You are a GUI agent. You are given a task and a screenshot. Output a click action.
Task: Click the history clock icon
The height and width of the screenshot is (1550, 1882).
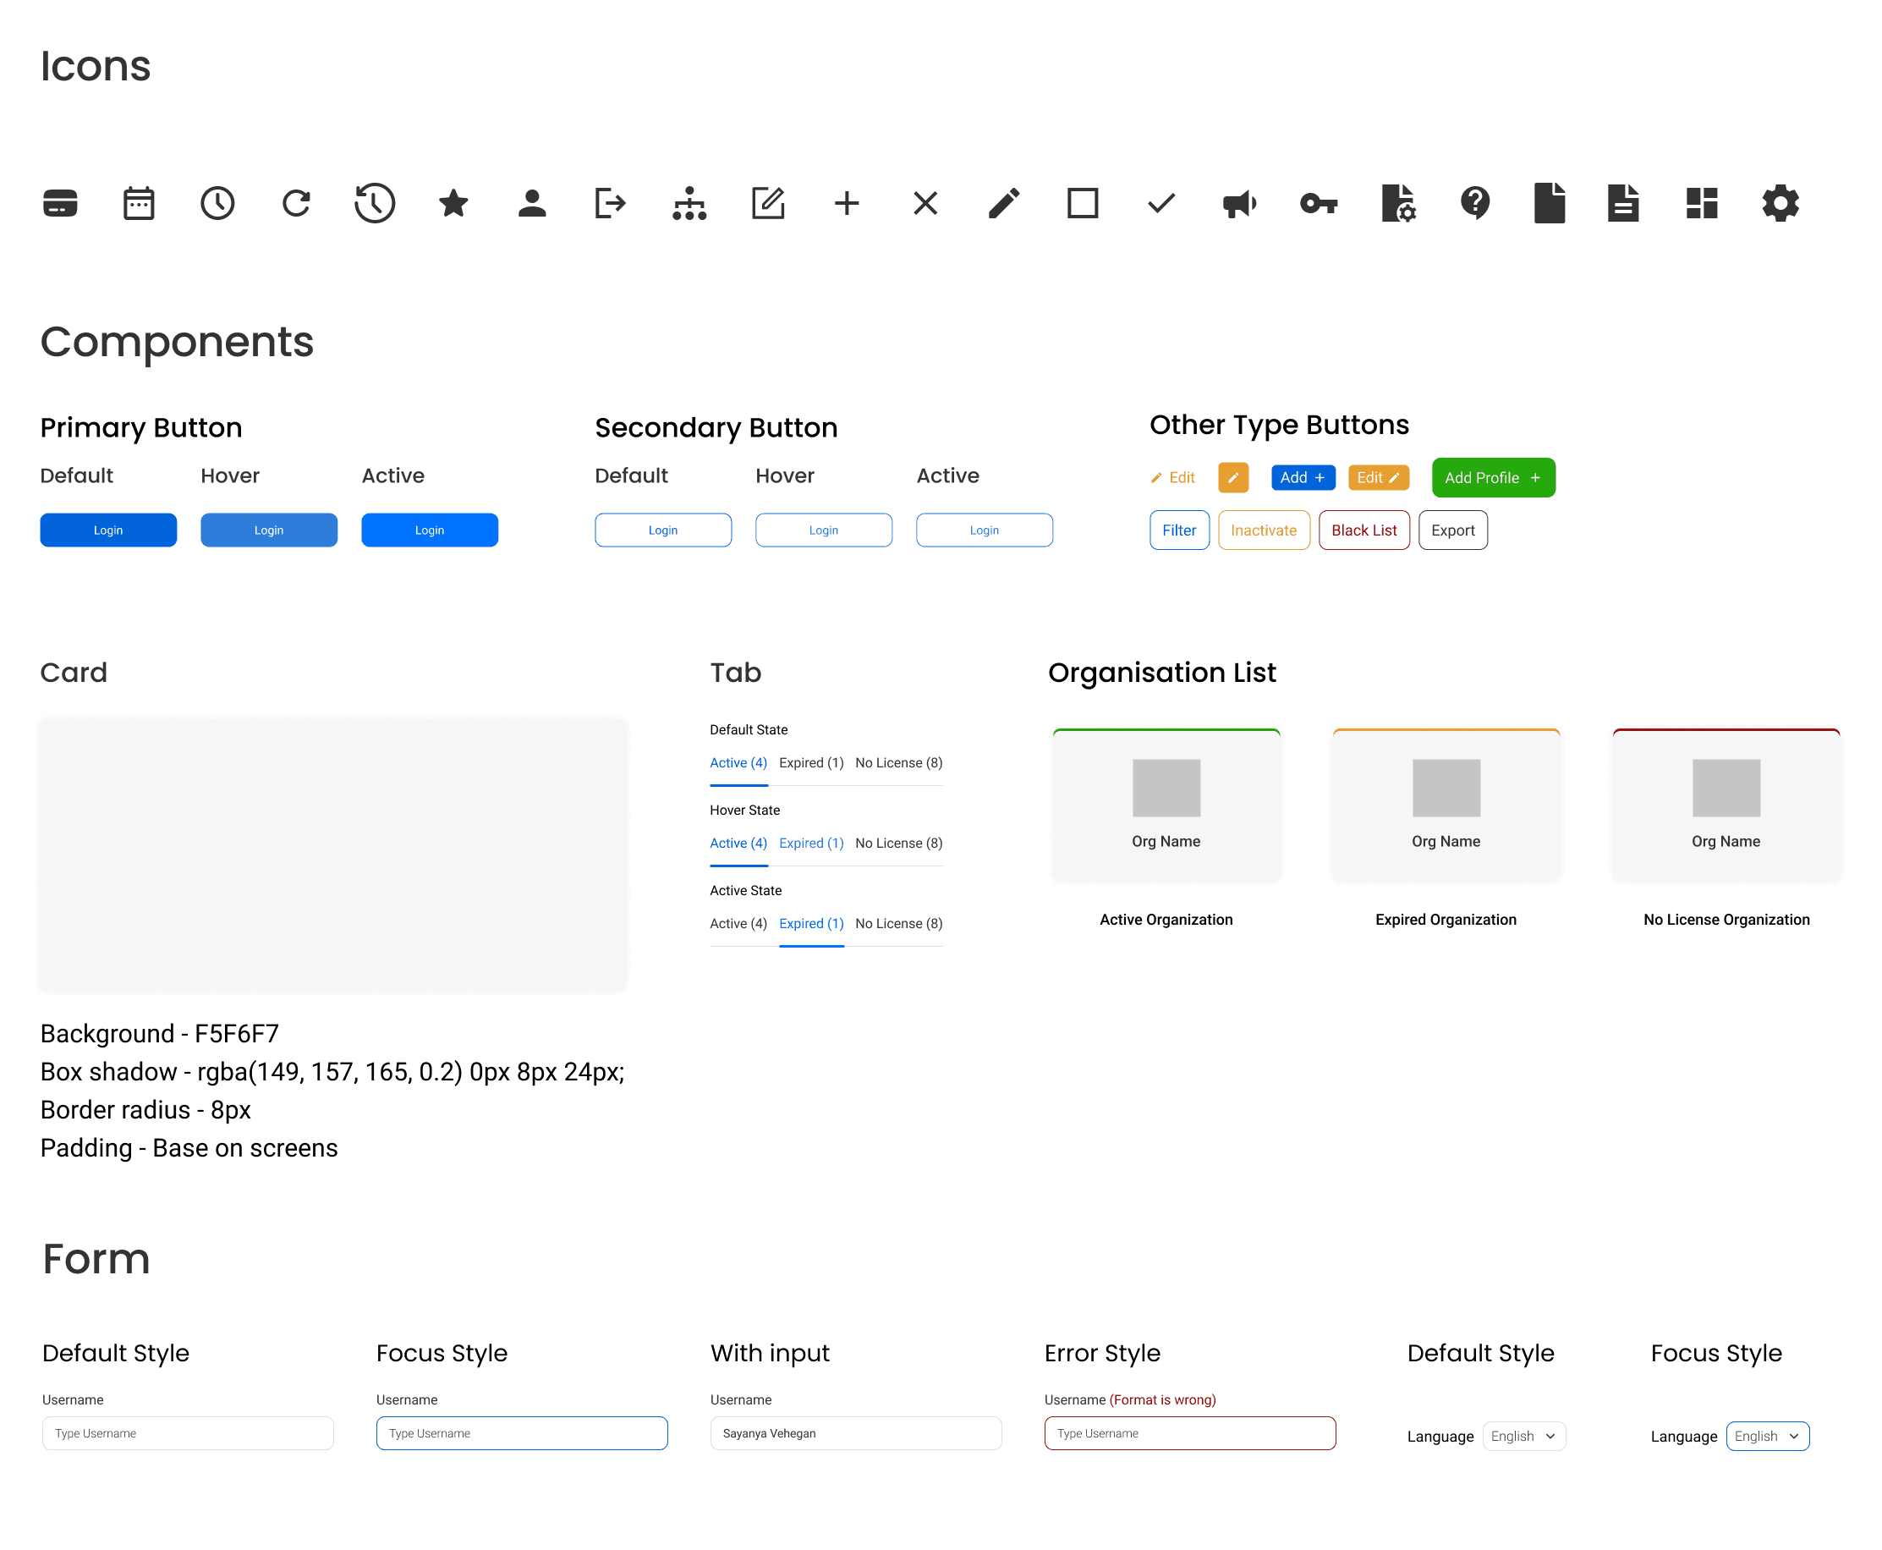[374, 204]
